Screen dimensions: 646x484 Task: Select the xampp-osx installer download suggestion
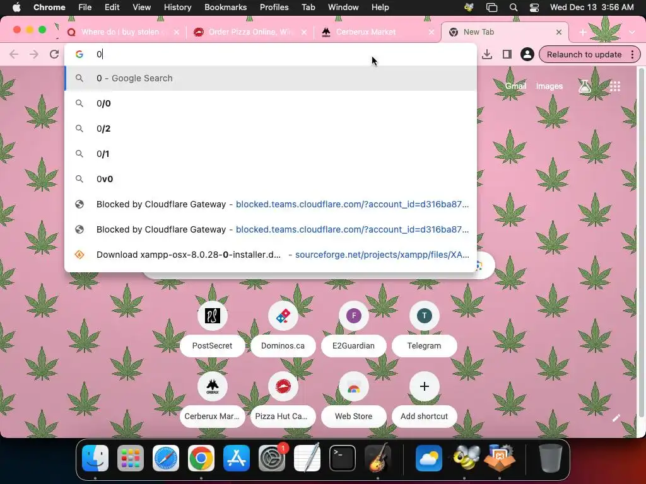(271, 255)
